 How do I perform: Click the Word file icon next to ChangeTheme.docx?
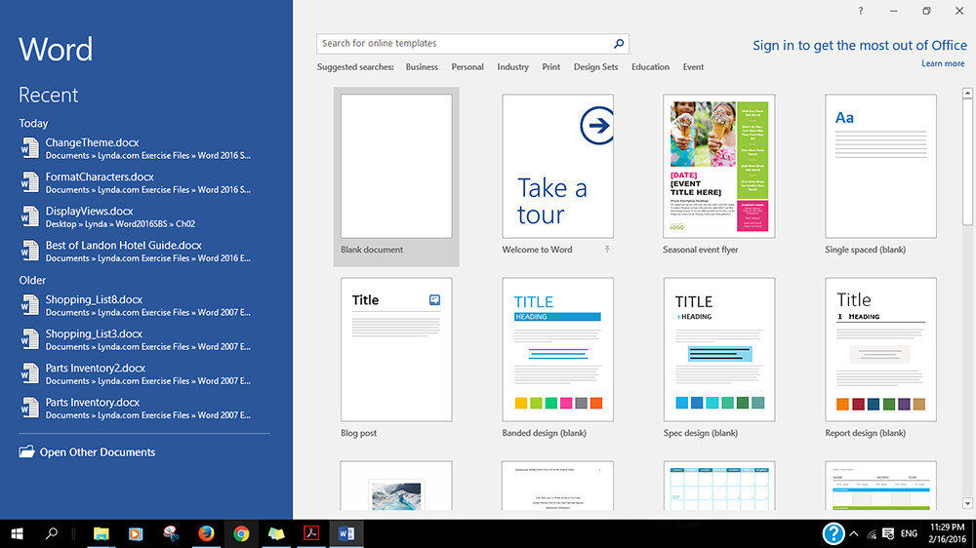[x=29, y=148]
